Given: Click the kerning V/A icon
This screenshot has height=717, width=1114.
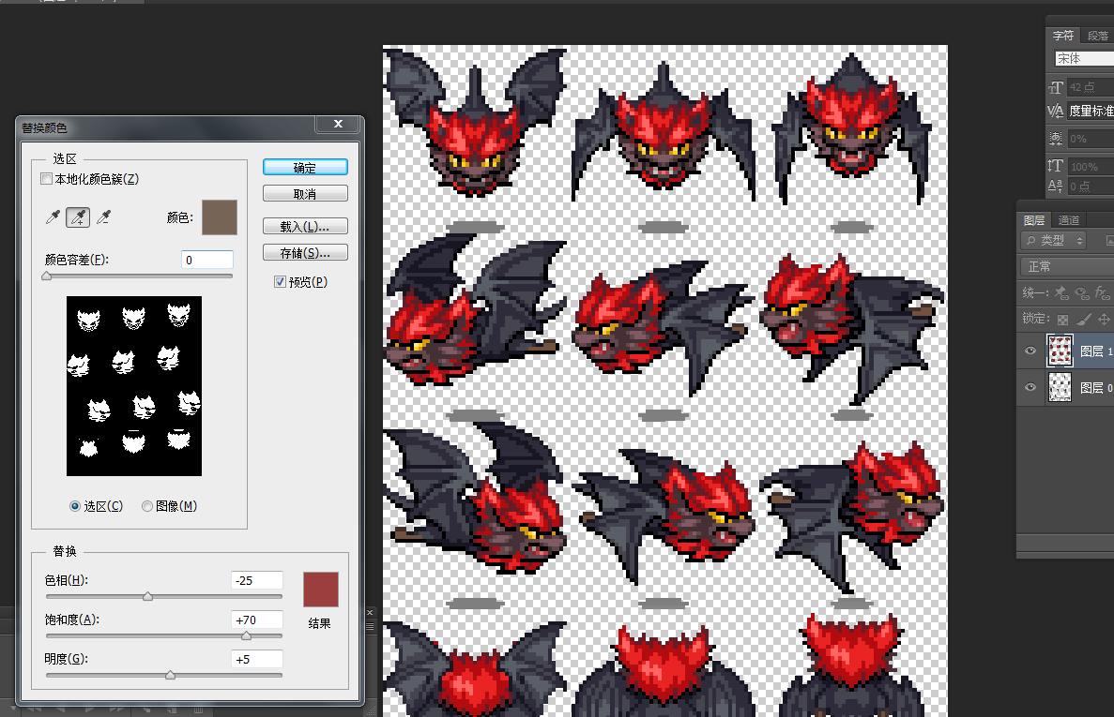Looking at the screenshot, I should click(x=1056, y=111).
